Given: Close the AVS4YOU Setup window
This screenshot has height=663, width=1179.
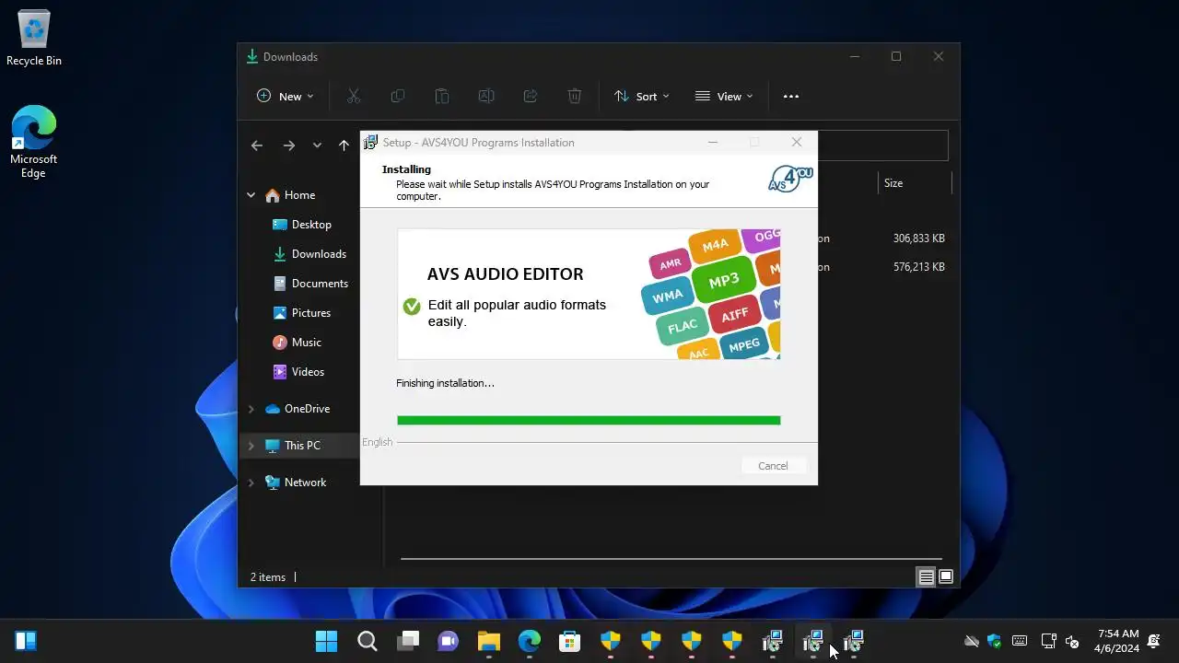Looking at the screenshot, I should (x=797, y=142).
